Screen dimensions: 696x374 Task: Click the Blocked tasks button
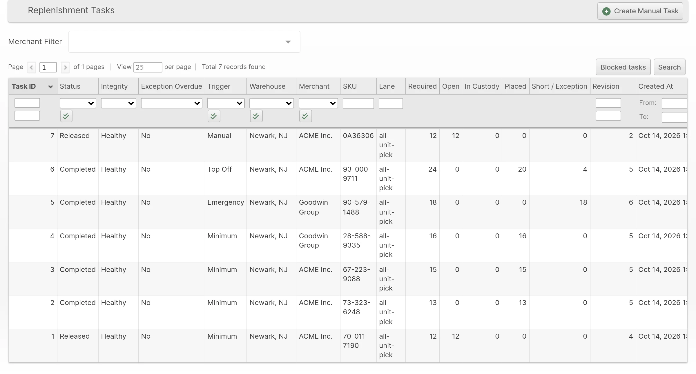tap(623, 67)
